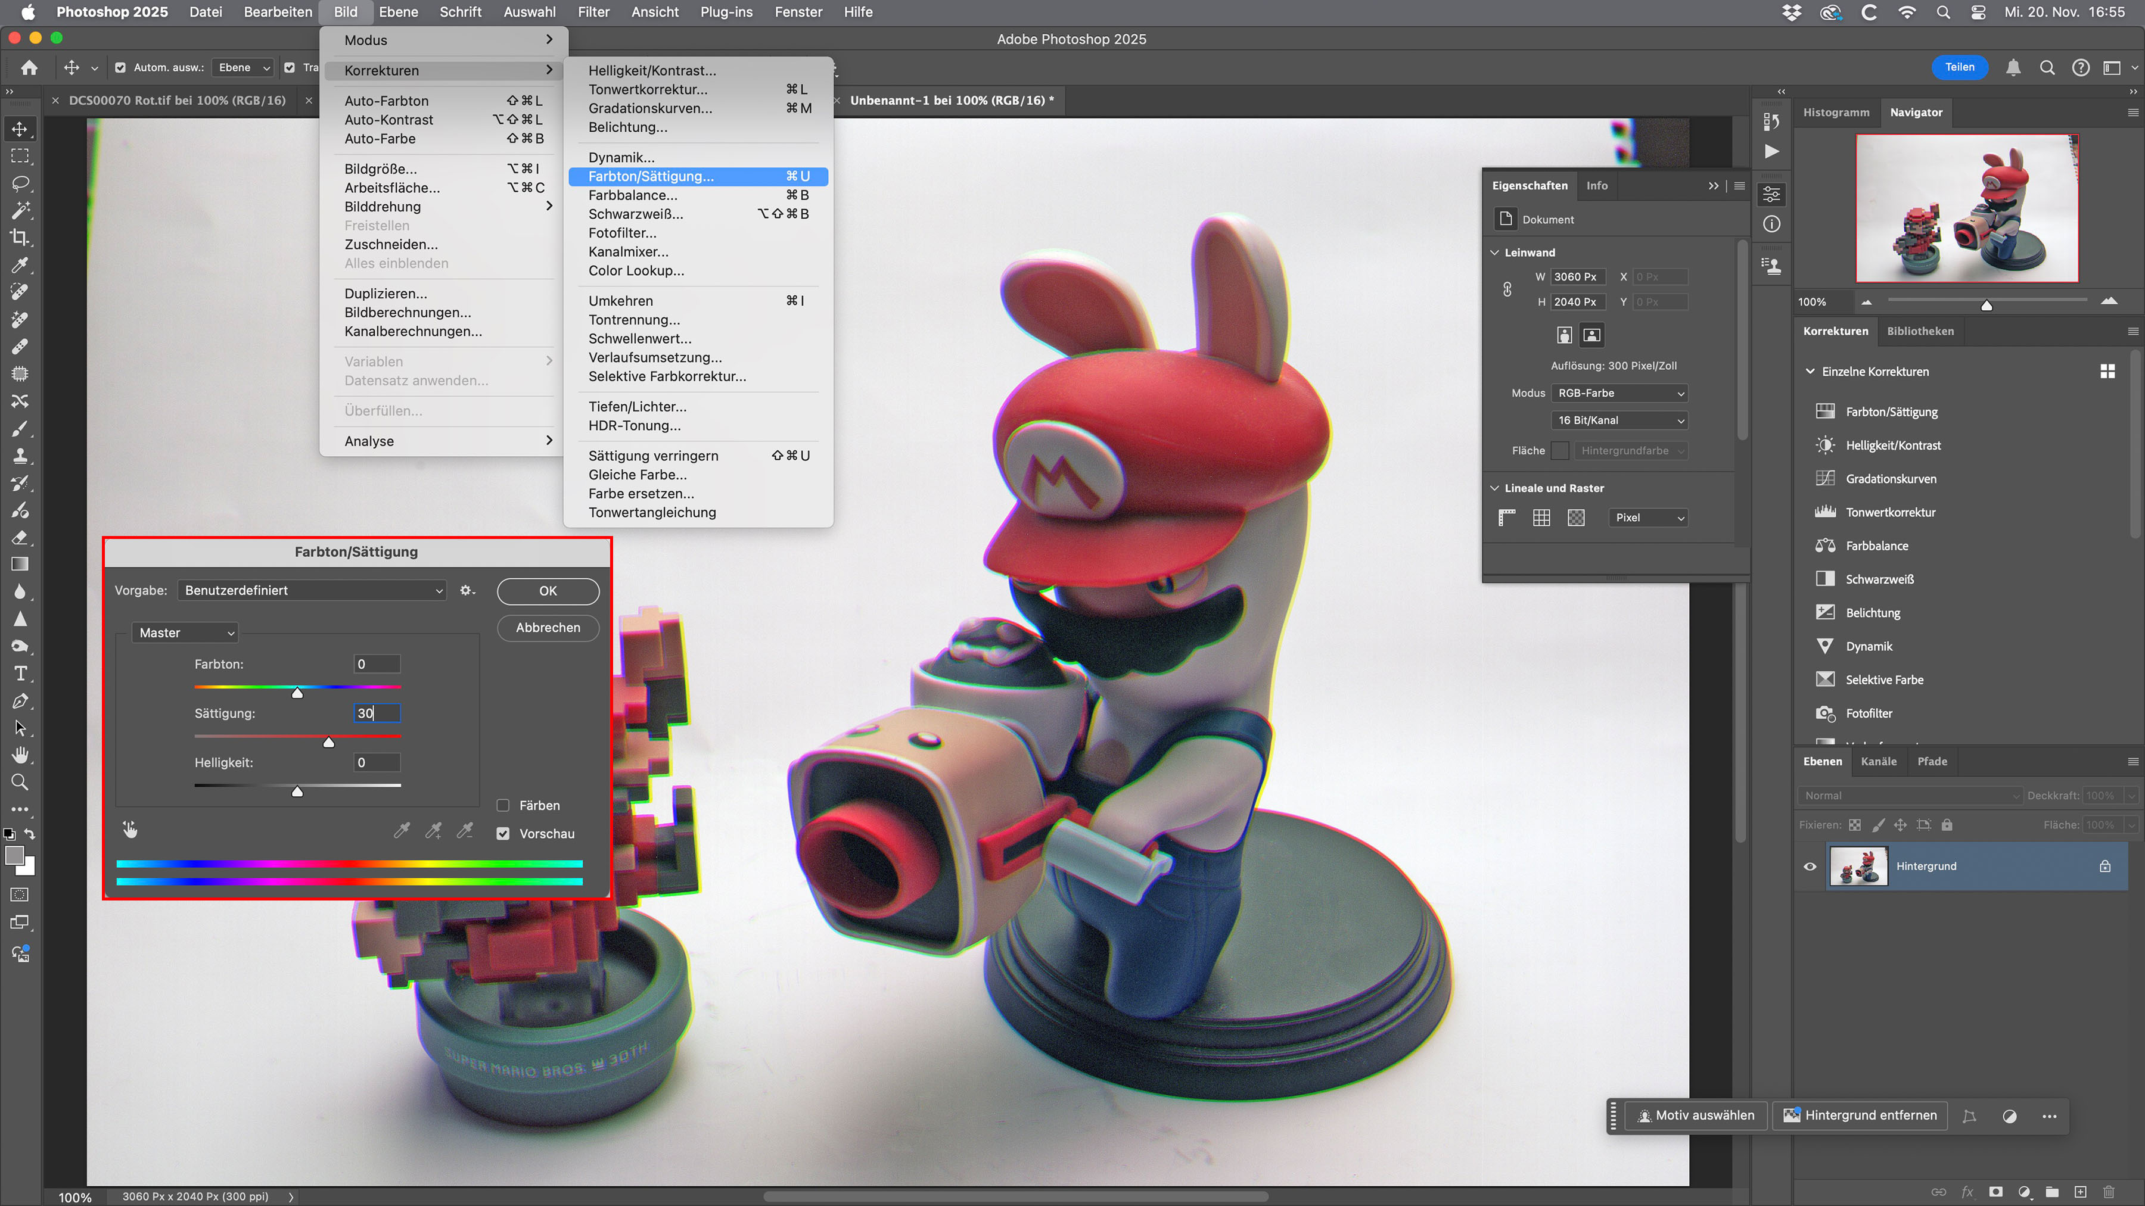Select the Brush tool
Screen dimensions: 2145x1206
pos(20,429)
